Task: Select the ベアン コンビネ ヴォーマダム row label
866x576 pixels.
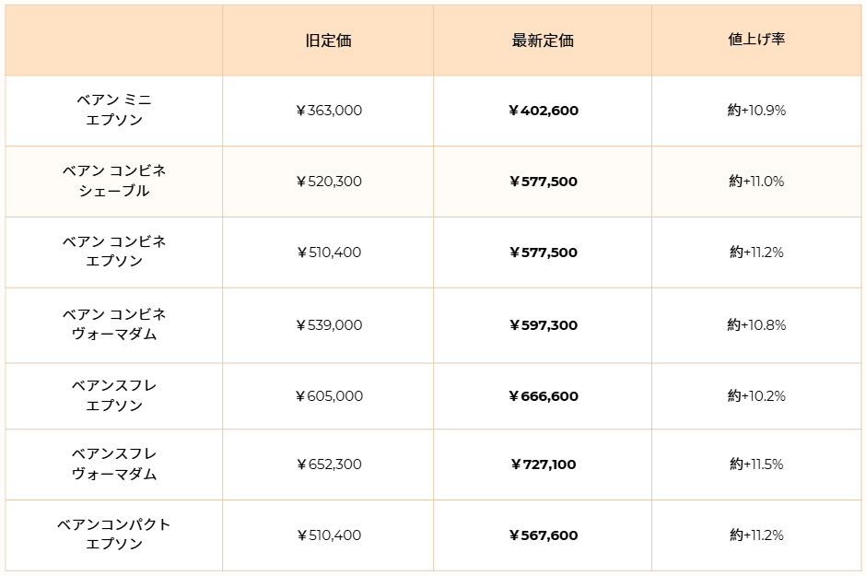Action: pos(114,324)
